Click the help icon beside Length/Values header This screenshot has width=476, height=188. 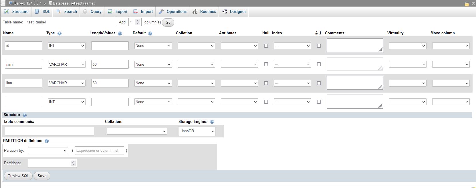point(120,33)
